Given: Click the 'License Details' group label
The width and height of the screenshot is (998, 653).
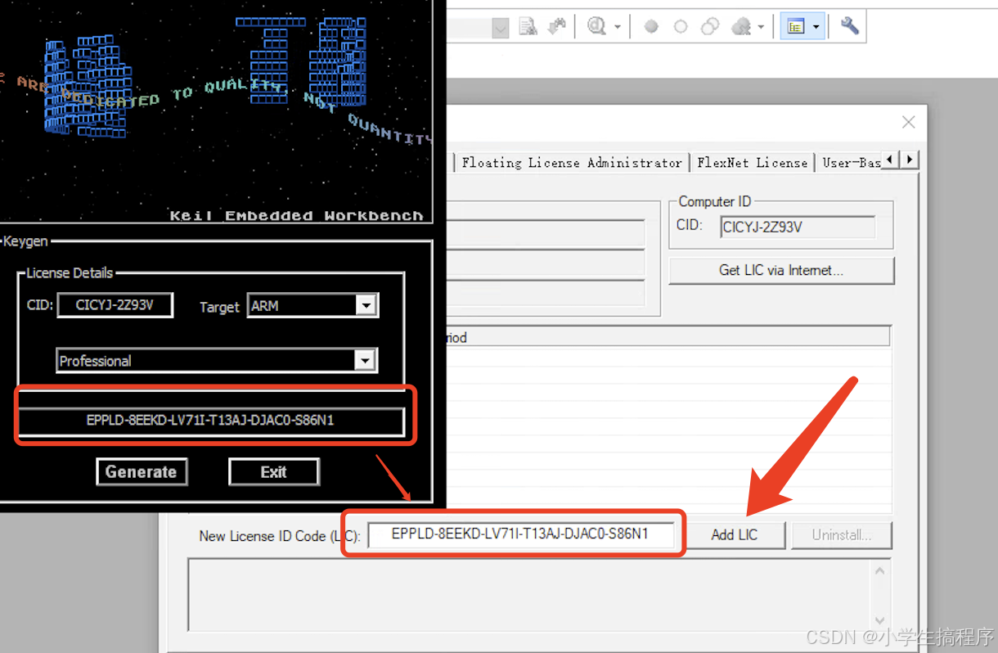Looking at the screenshot, I should coord(70,272).
